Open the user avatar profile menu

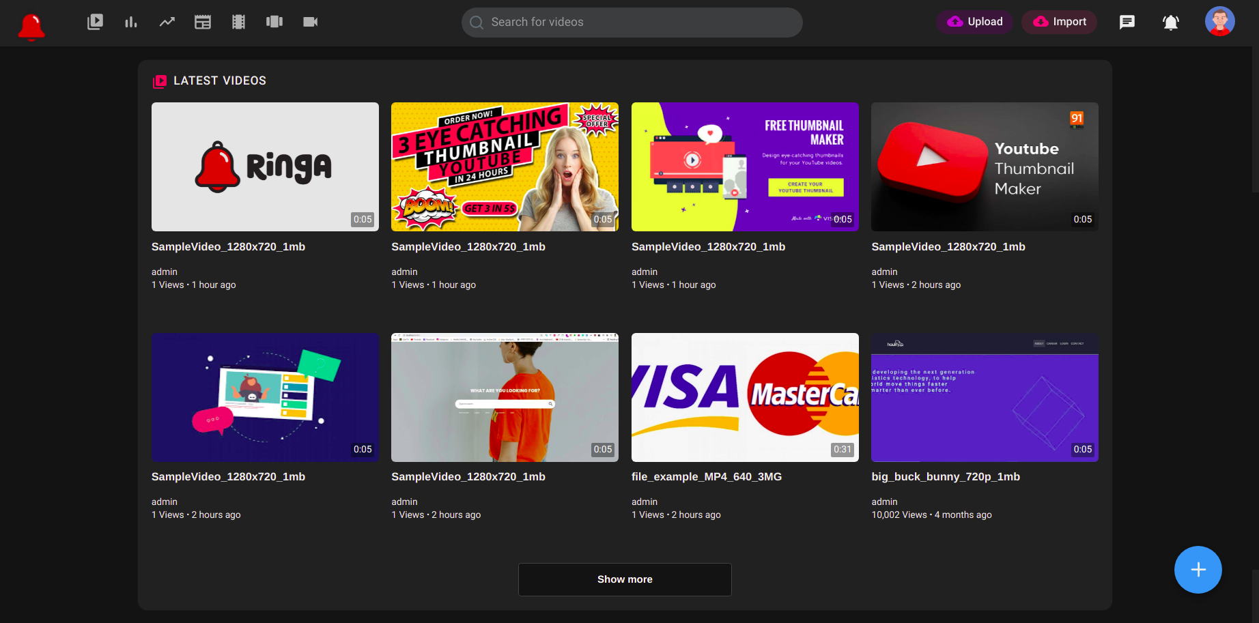1219,21
